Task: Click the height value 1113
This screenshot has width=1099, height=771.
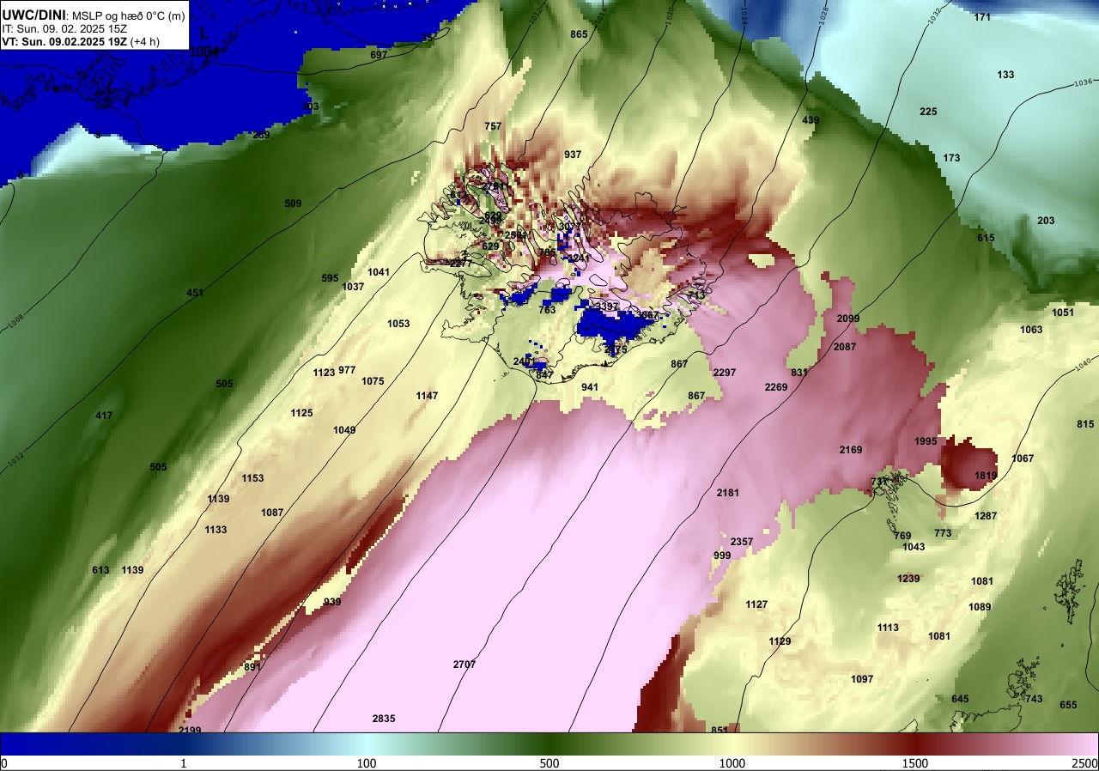Action: (888, 628)
